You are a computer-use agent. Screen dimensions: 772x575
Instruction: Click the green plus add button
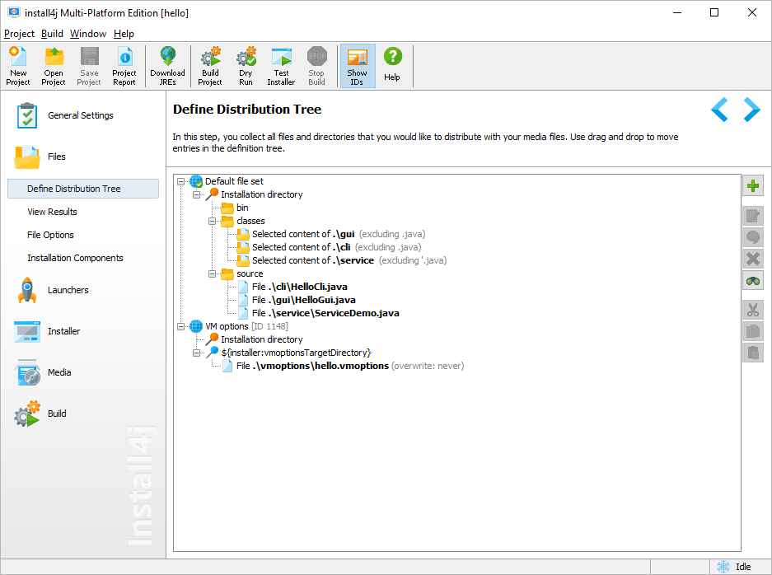click(x=752, y=186)
